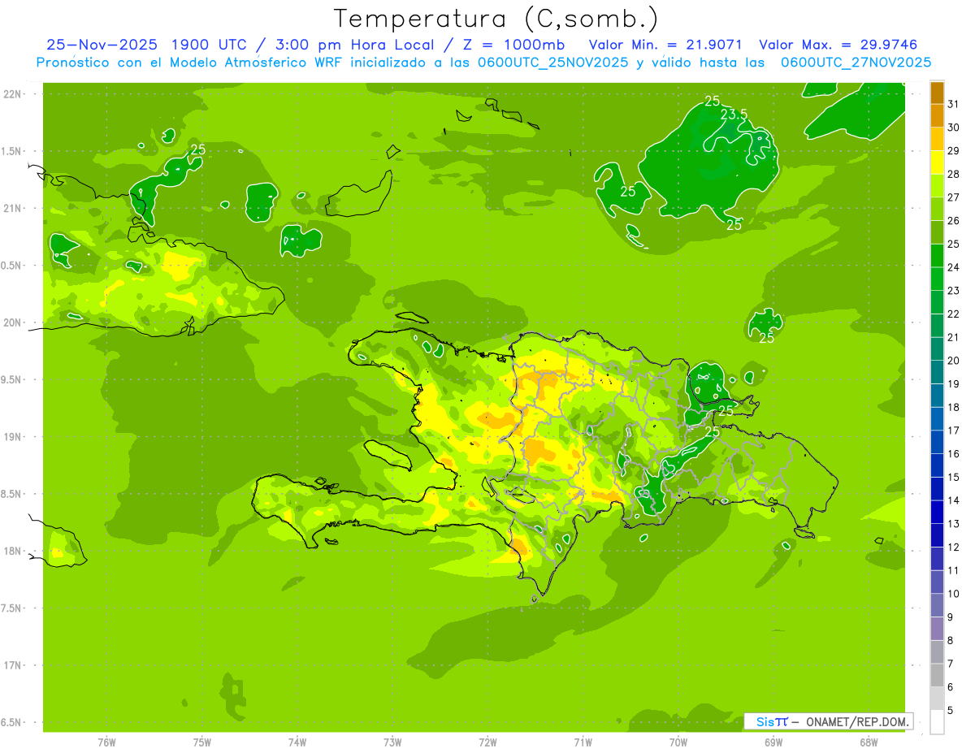Click the "22N" latitude label
The height and width of the screenshot is (753, 975).
pos(14,94)
